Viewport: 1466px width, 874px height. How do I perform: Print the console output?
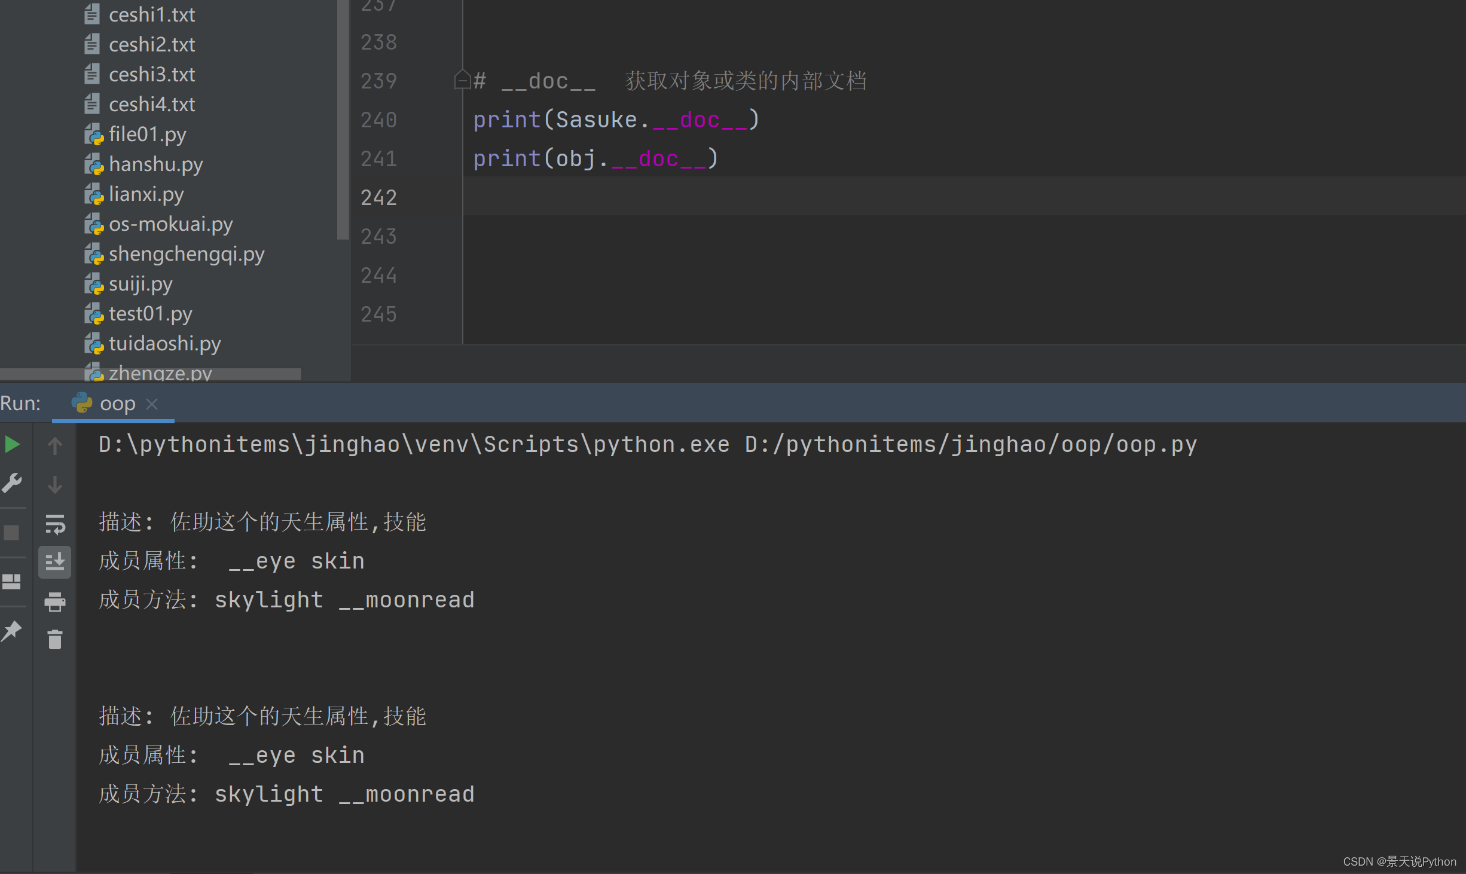55,601
